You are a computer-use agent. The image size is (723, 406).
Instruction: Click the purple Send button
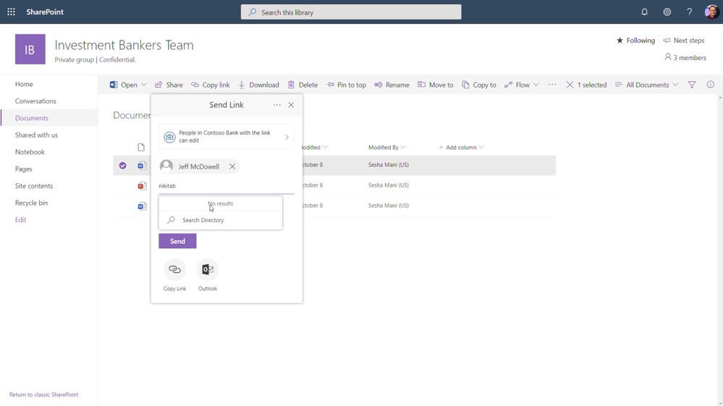(177, 241)
